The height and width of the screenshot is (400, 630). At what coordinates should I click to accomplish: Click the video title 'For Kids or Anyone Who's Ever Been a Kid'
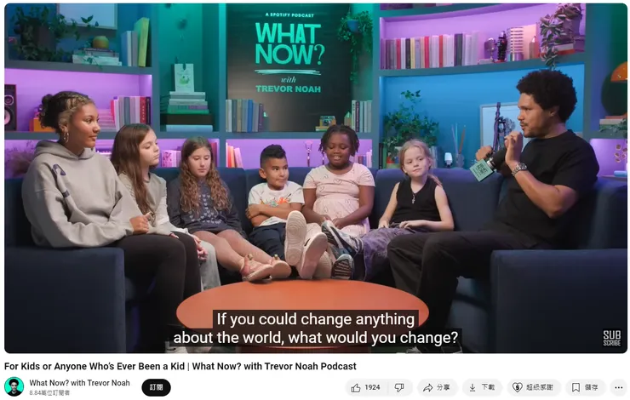point(94,366)
